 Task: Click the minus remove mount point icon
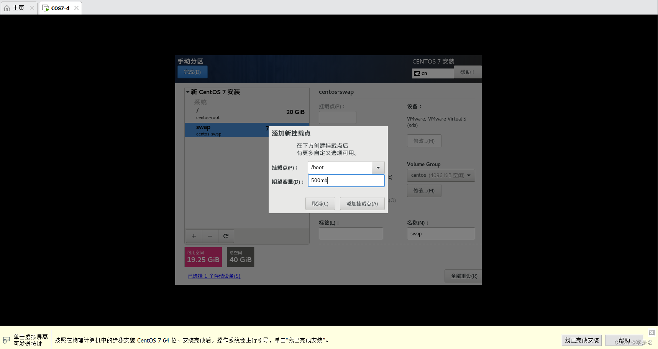[210, 236]
